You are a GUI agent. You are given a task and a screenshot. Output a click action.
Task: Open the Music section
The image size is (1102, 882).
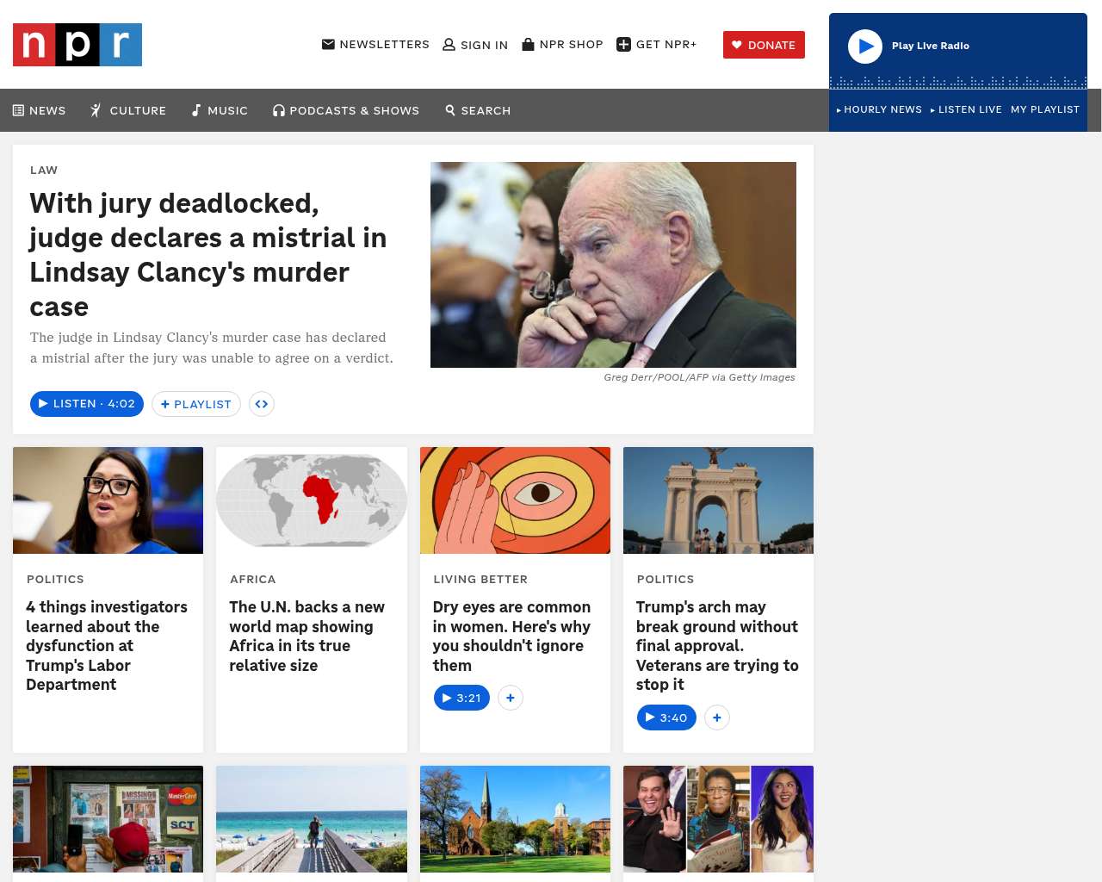pyautogui.click(x=220, y=110)
